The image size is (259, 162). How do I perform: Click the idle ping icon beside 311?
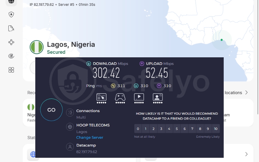click(x=113, y=86)
